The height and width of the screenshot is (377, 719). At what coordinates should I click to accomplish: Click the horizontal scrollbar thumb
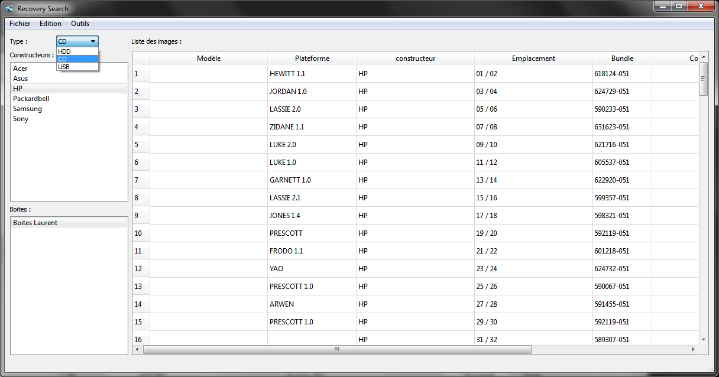[337, 350]
